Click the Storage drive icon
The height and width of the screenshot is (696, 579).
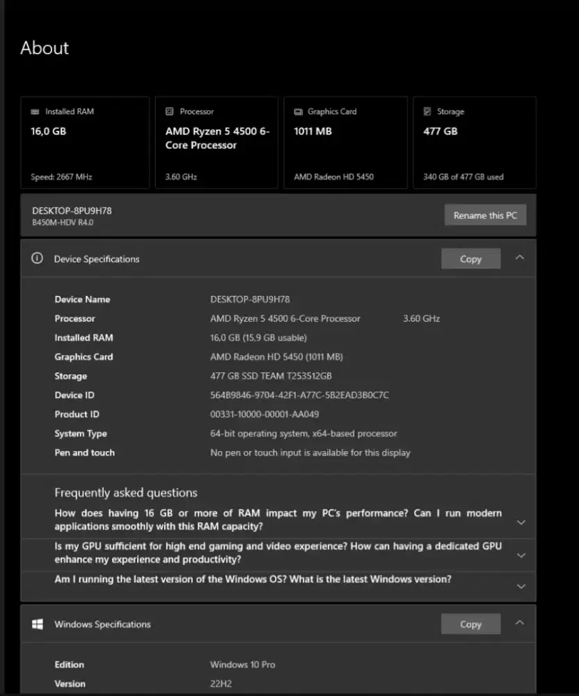click(428, 111)
